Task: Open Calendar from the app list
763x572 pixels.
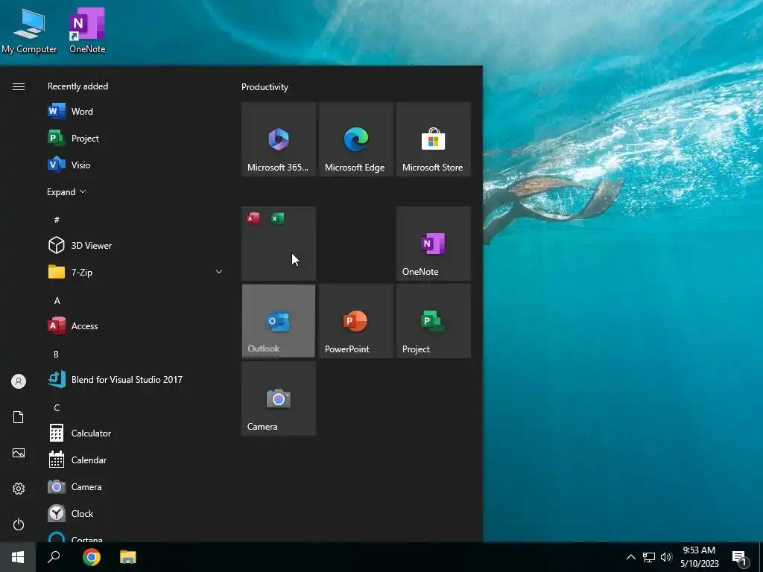Action: click(x=136, y=460)
